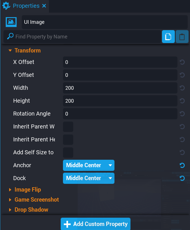The height and width of the screenshot is (230, 190).
Task: Reset the X Offset value
Action: point(182,62)
